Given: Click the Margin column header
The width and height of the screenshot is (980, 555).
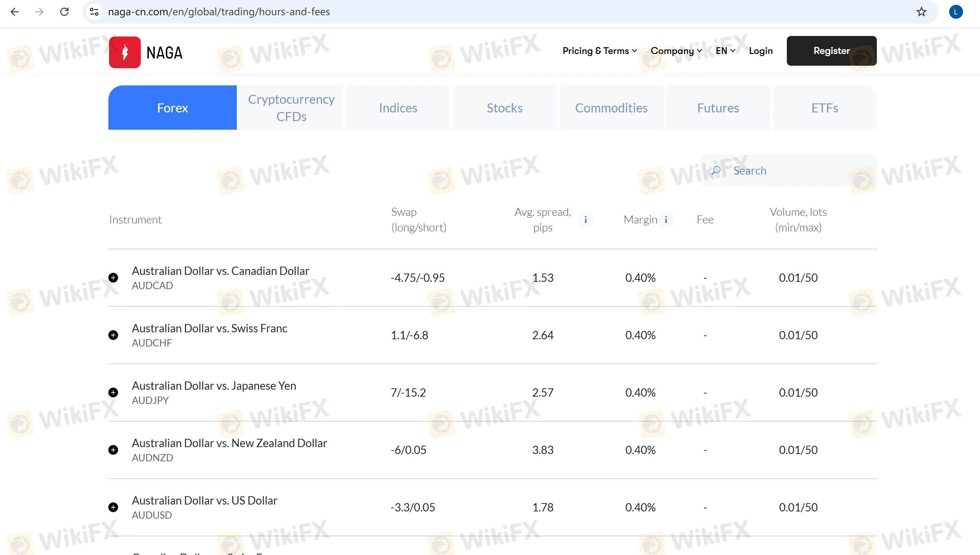Looking at the screenshot, I should pyautogui.click(x=640, y=220).
